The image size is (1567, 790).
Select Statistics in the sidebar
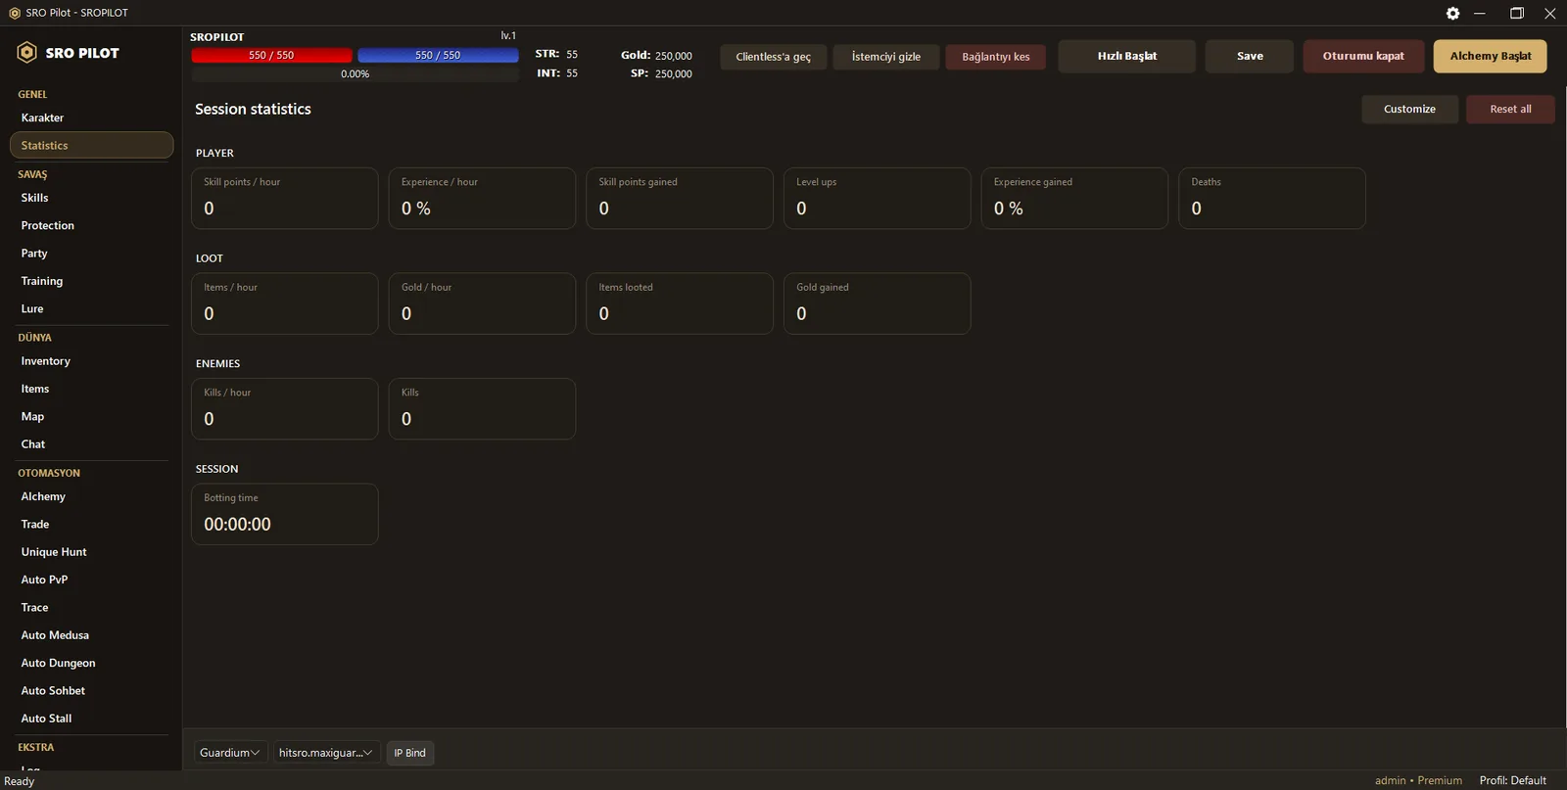tap(91, 145)
